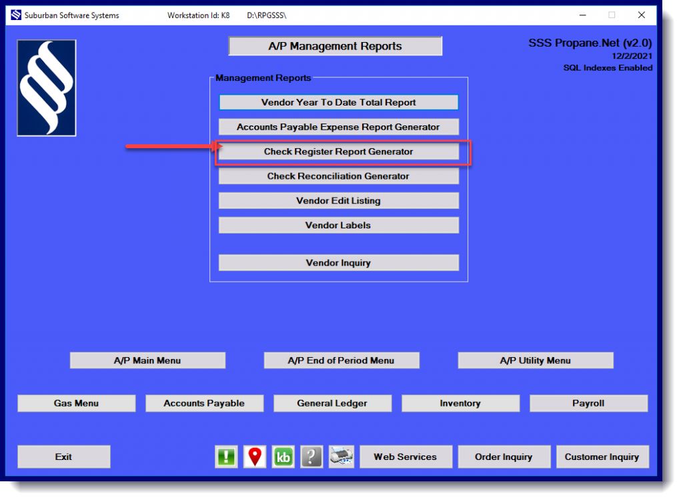Click the Workstation Id: K8 text

[199, 15]
